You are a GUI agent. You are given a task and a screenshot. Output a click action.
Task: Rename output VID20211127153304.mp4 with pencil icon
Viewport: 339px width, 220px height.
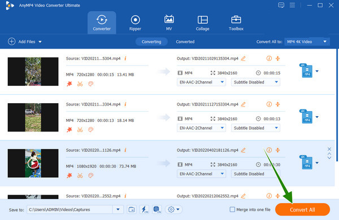point(243,104)
